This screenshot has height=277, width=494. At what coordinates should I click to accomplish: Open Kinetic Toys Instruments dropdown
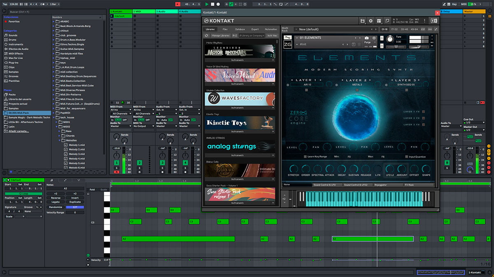point(240,132)
